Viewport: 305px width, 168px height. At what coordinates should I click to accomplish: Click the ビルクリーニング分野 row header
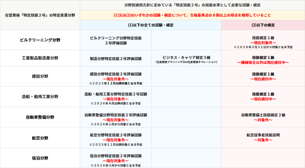point(40,40)
